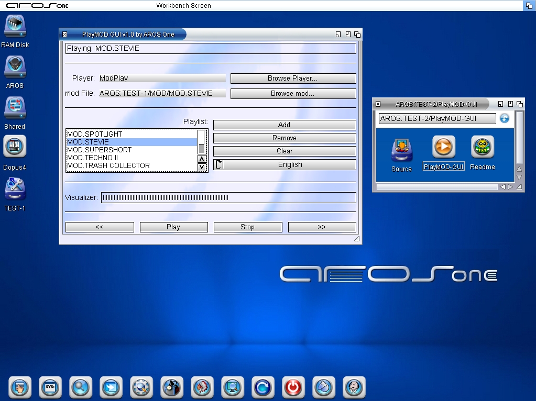Select the PlayMOD-GUI program icon
The width and height of the screenshot is (536, 401).
point(443,147)
